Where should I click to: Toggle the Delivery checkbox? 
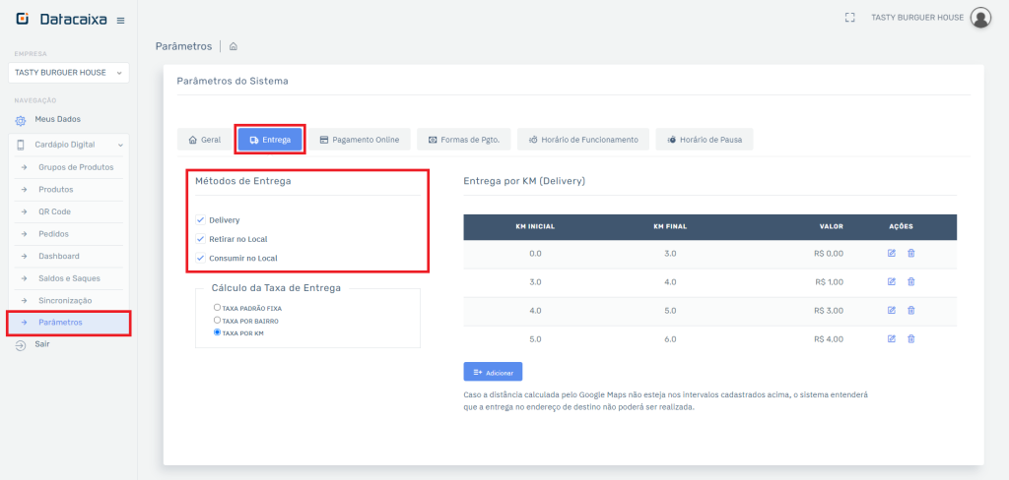click(200, 219)
